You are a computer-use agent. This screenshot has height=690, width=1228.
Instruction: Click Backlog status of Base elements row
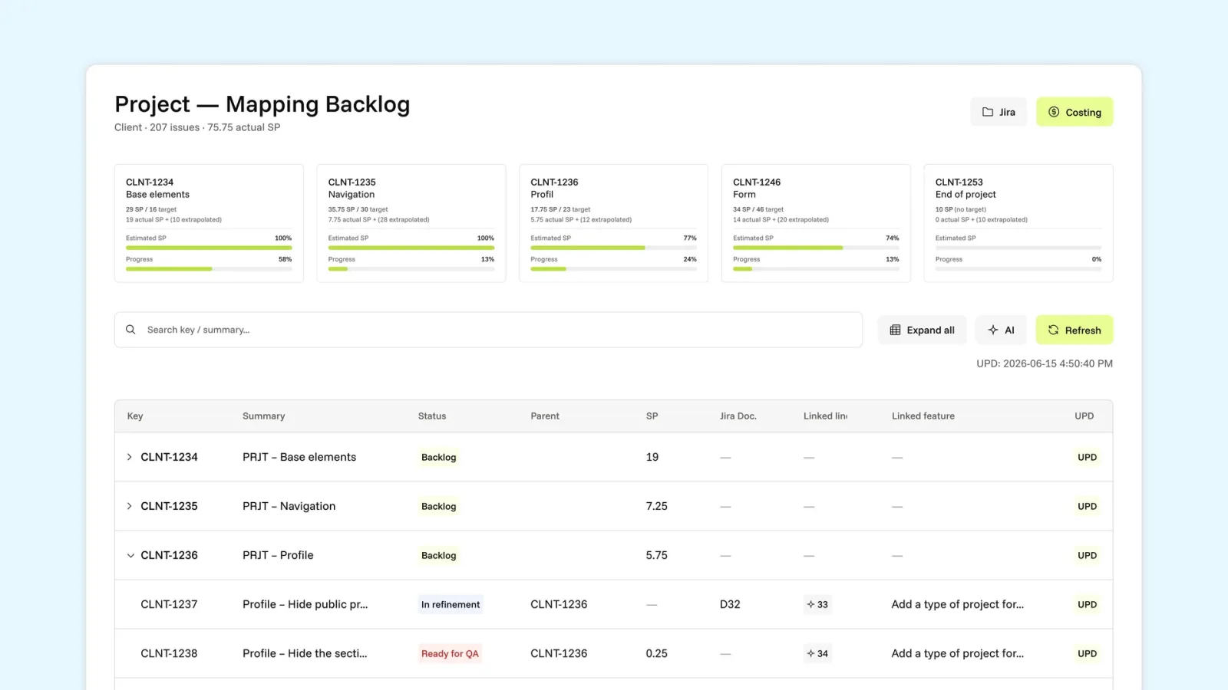coord(439,457)
